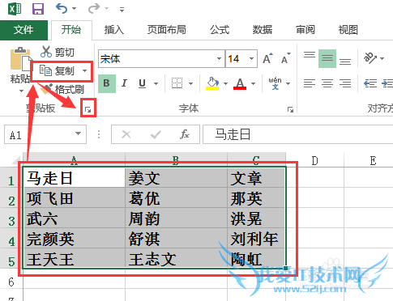
Task: Decrease indent with the left arrow icon
Action: [370, 83]
